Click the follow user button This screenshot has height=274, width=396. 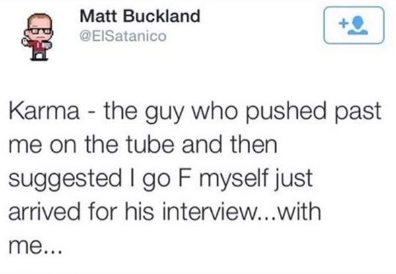[x=354, y=26]
